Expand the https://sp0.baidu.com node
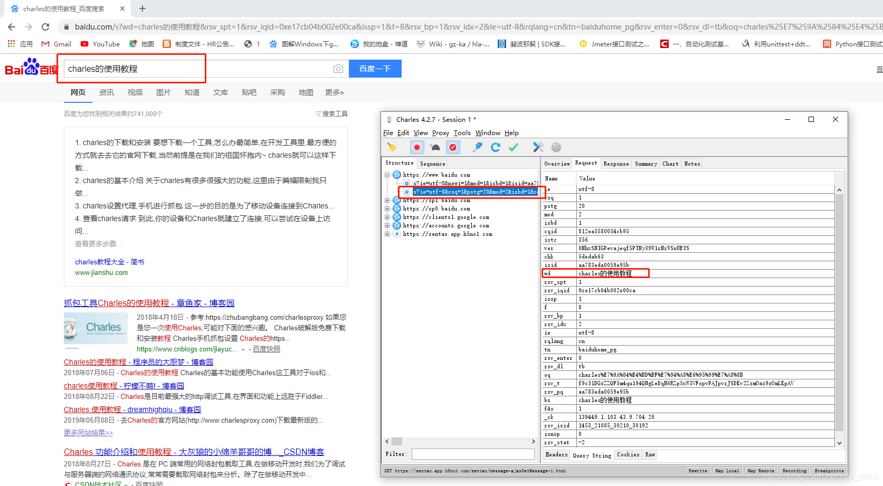 pos(387,208)
